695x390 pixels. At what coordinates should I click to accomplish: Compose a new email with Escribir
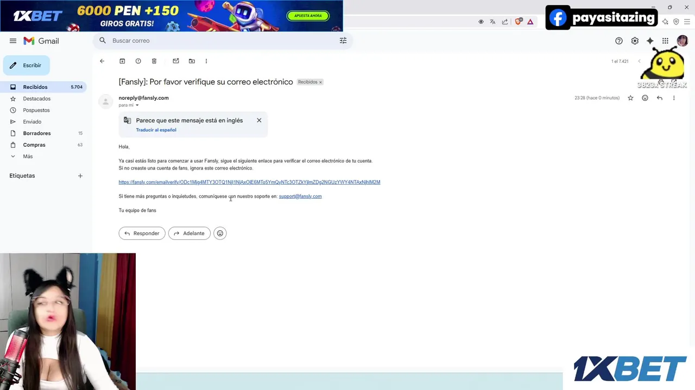click(x=27, y=66)
